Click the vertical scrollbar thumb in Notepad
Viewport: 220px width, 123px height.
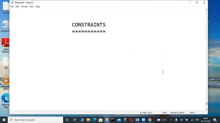point(206,103)
